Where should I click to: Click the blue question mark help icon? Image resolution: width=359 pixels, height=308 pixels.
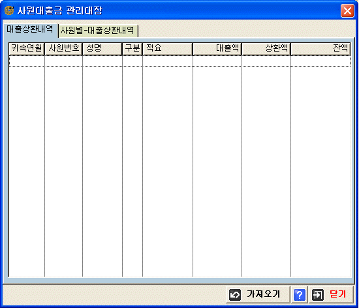[300, 295]
